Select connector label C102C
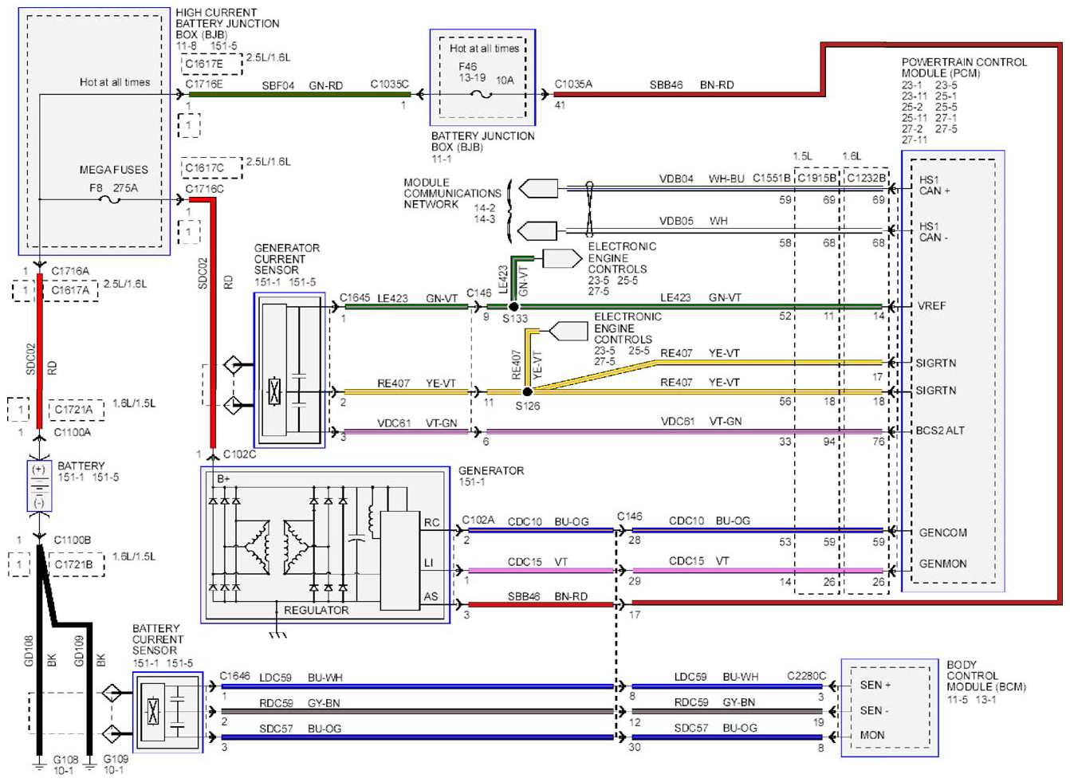Image resolution: width=1070 pixels, height=782 pixels. [x=239, y=454]
